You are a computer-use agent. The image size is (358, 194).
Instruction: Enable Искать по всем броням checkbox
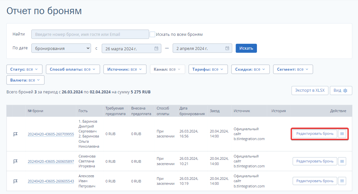click(x=152, y=34)
